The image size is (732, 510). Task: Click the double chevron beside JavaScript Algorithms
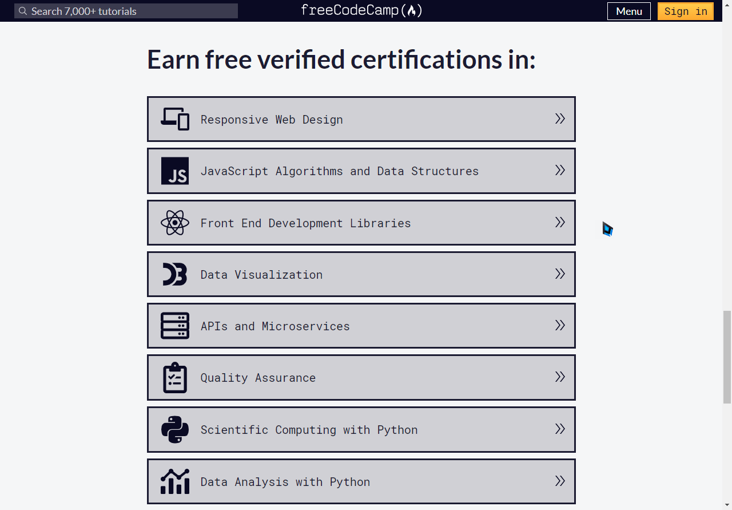coord(559,170)
